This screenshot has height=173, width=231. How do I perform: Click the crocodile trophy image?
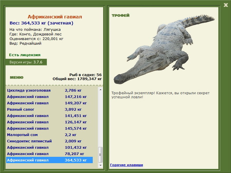[x=164, y=49]
